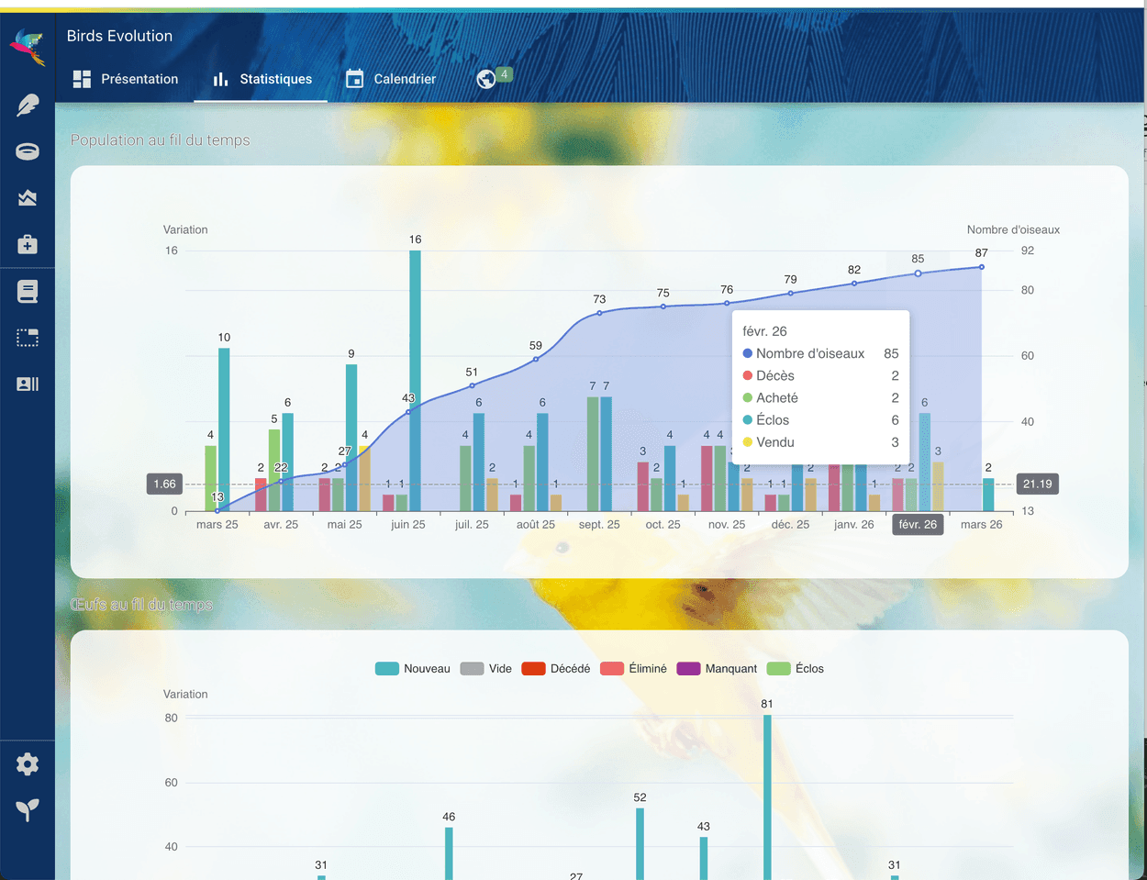Toggle the Éliminé legend item
Image resolution: width=1147 pixels, height=880 pixels.
click(x=634, y=669)
